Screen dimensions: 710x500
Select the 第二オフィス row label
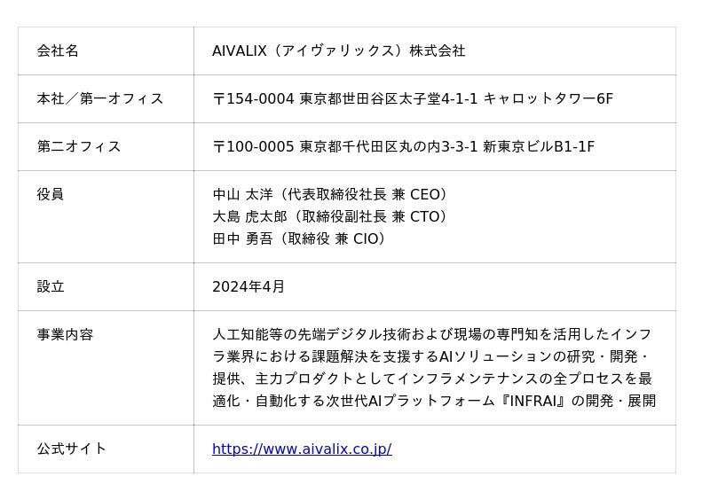pos(79,147)
